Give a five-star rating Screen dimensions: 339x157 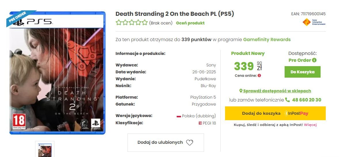(x=145, y=22)
